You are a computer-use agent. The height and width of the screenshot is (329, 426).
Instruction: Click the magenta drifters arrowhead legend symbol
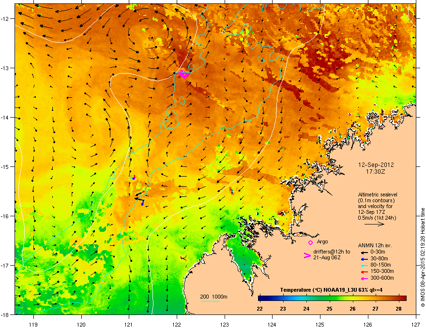[307, 255]
